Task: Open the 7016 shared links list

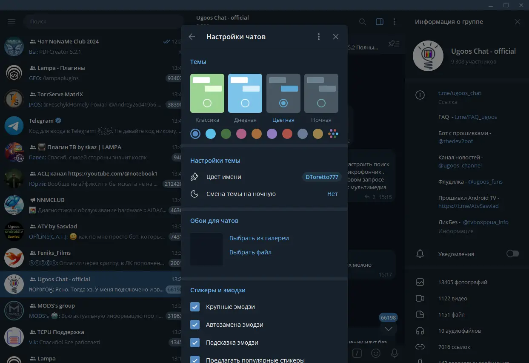Action: pos(467,347)
